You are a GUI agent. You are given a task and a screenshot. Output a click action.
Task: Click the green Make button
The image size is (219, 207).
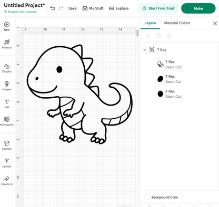pos(198,8)
